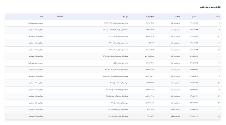Viewport: 226px width, 125px height.
Task: Click amount ۱۷,۲۲۸,۷۱۷ in row 5
Action: [149, 50]
